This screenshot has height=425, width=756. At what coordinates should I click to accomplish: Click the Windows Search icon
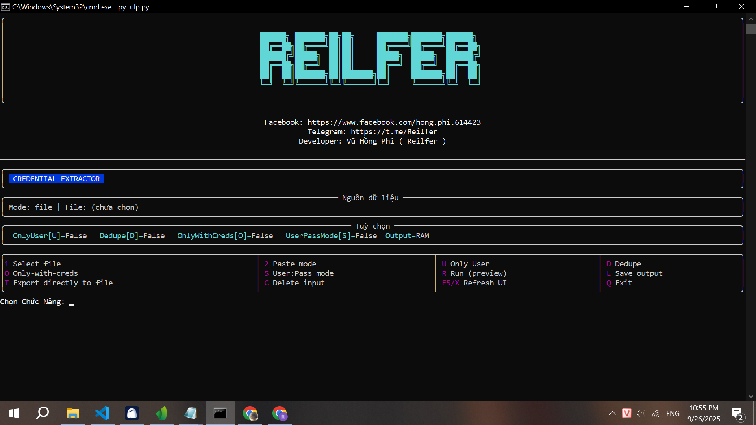(42, 413)
